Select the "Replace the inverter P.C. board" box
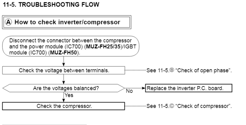This screenshot has width=246, height=125. (189, 88)
